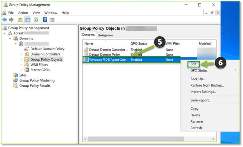
Task: Expand the WMI Filters node
Action: [x=21, y=65]
